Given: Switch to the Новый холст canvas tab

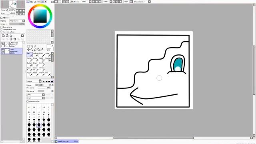Looking at the screenshot, I should pos(66,141).
